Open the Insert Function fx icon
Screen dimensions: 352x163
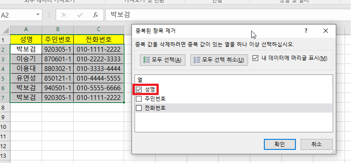pos(96,15)
